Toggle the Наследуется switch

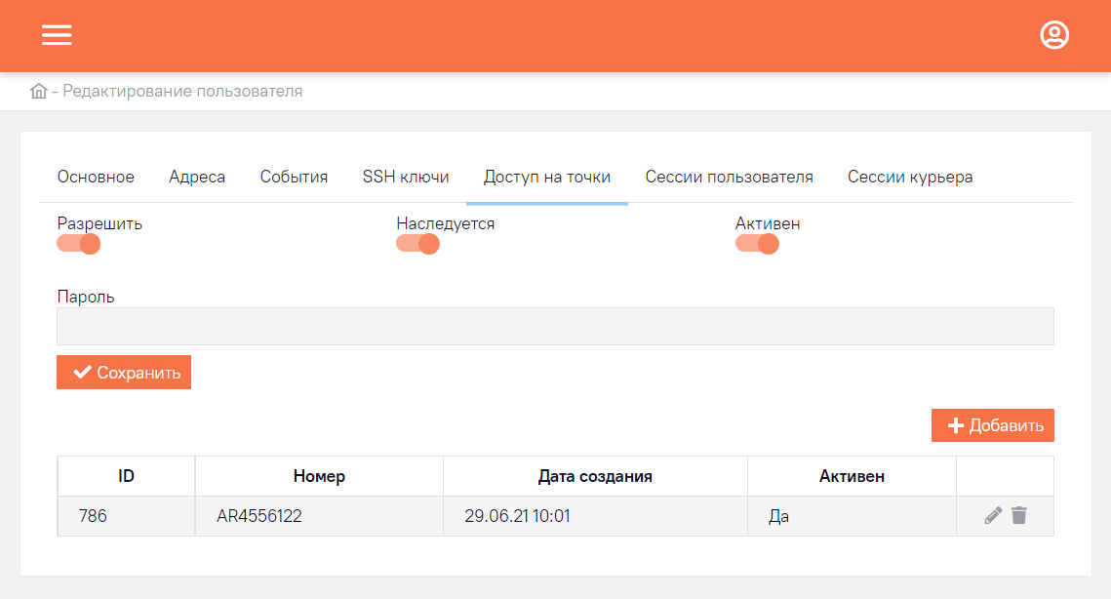point(418,244)
